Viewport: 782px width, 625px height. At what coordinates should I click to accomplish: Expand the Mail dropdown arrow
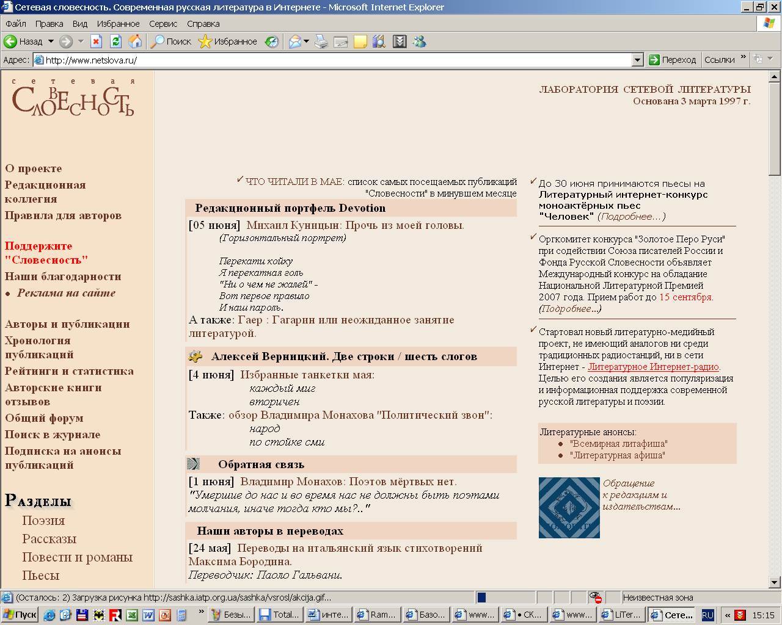[307, 42]
